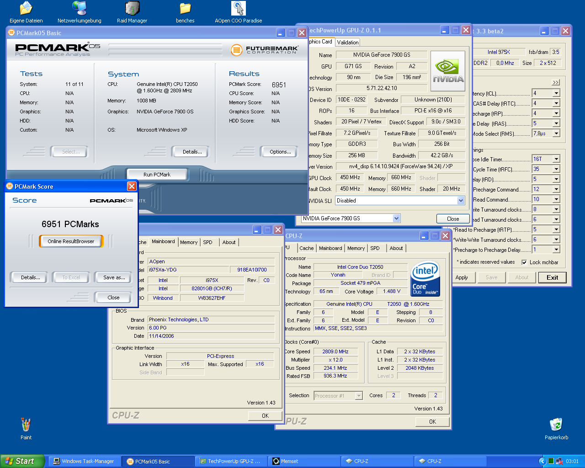The width and height of the screenshot is (585, 468).
Task: Click the Core Voltage 1.488 V value
Action: [x=392, y=292]
